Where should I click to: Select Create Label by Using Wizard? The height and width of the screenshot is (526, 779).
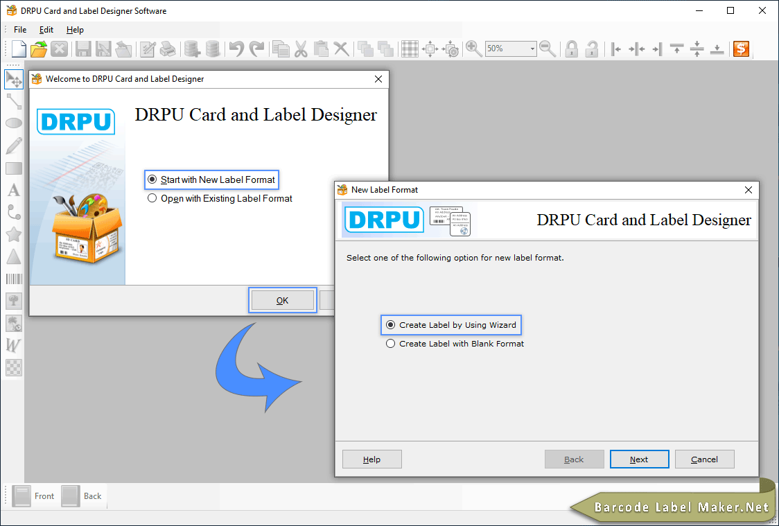coord(451,325)
